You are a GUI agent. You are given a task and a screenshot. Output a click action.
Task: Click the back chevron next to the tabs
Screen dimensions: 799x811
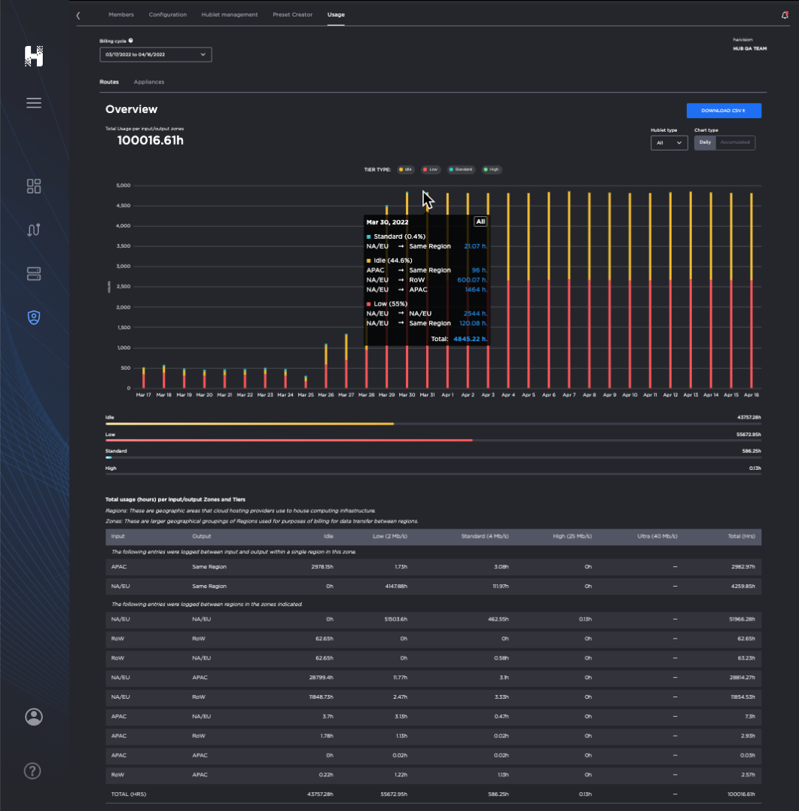(x=78, y=14)
